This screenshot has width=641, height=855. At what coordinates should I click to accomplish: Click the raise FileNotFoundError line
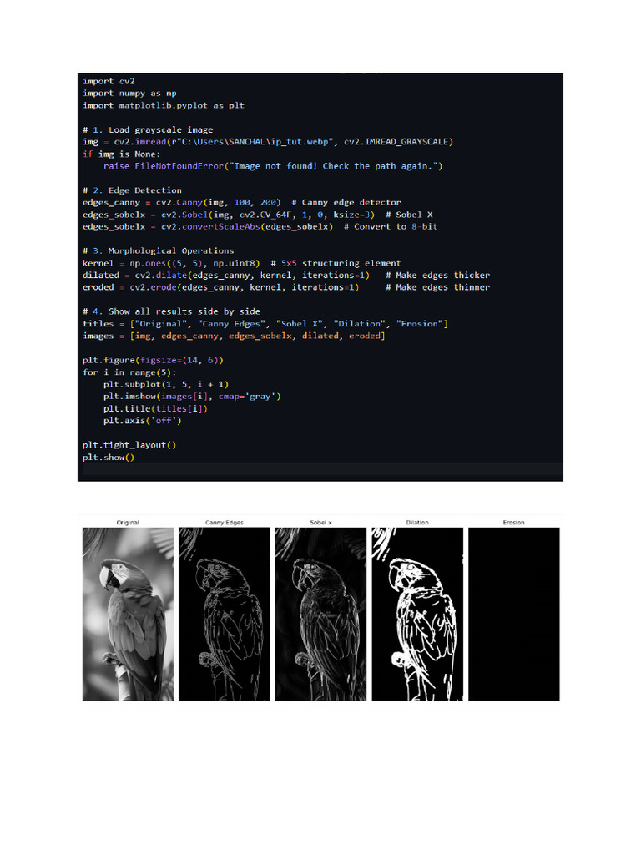click(x=273, y=166)
